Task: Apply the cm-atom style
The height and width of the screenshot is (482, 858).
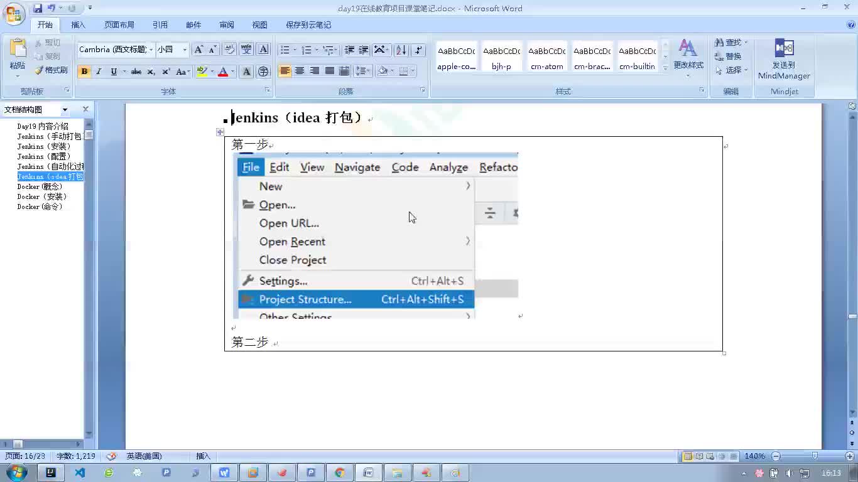Action: click(x=547, y=58)
